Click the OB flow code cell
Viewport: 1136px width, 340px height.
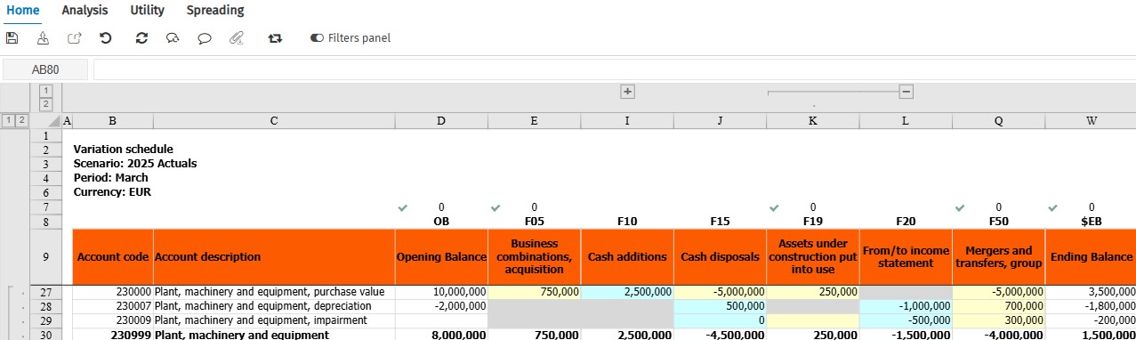pyautogui.click(x=441, y=222)
